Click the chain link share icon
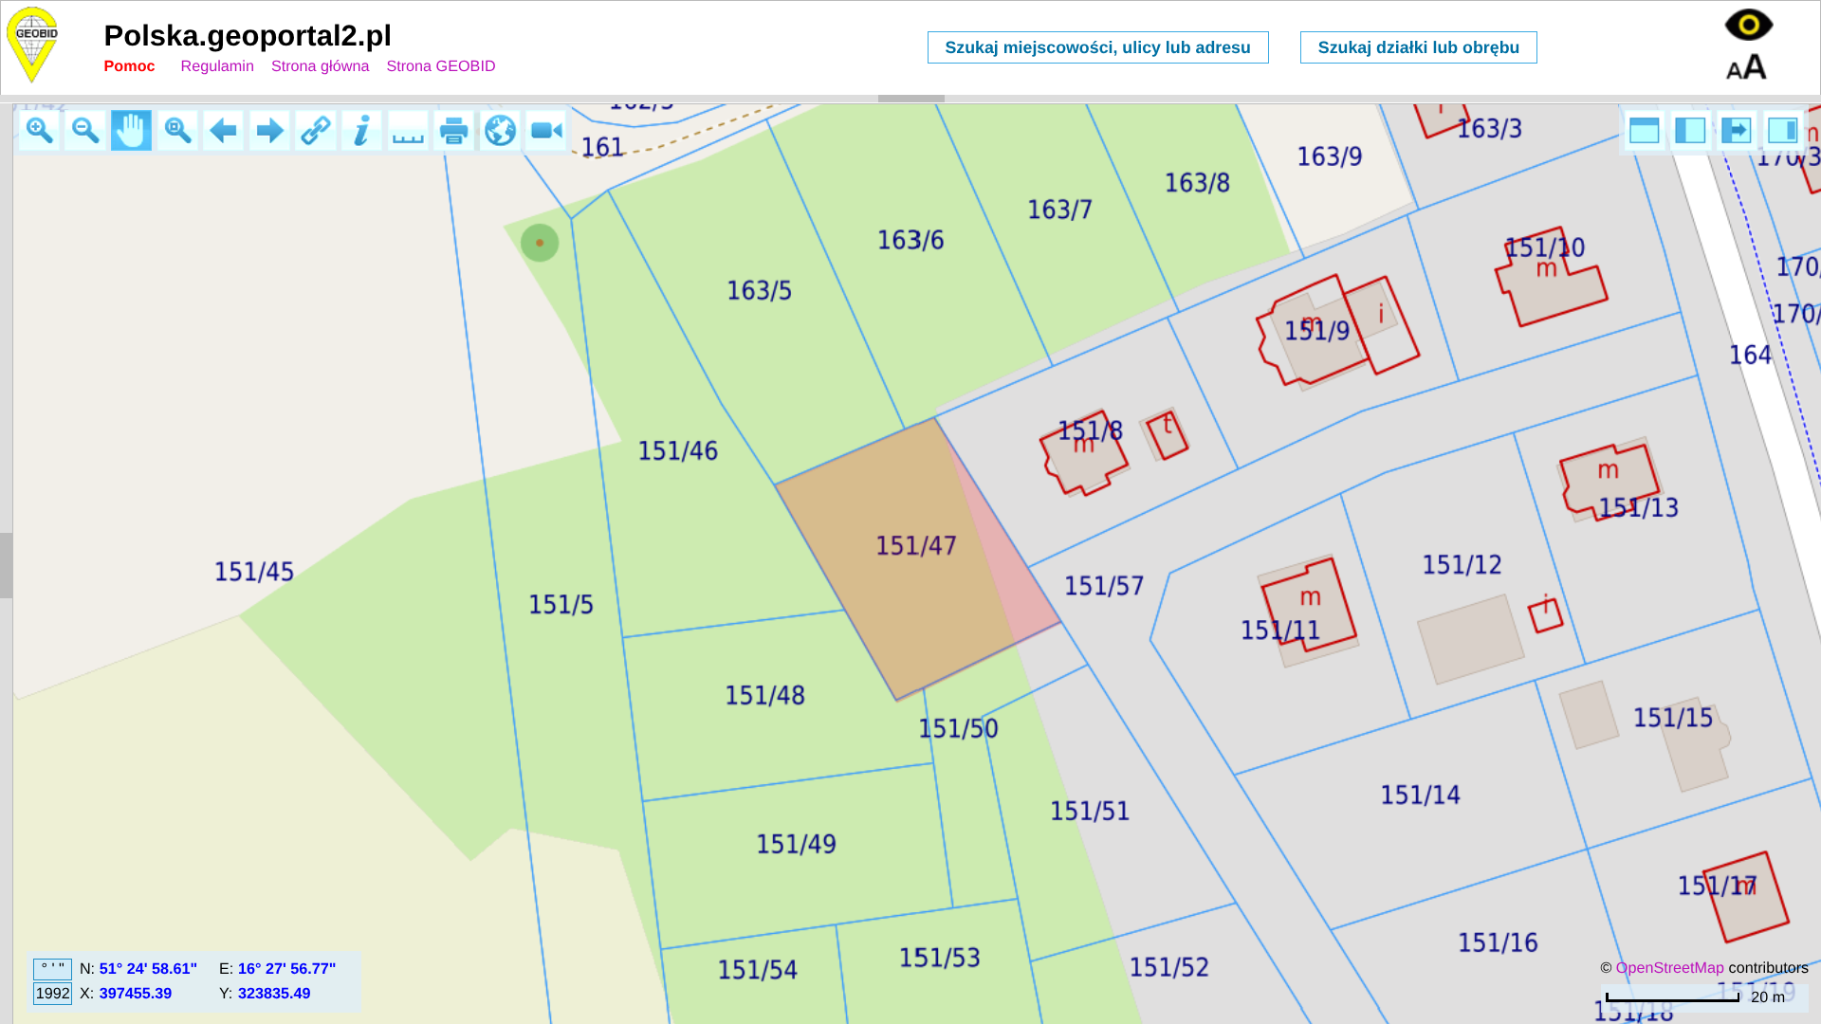Image resolution: width=1821 pixels, height=1024 pixels. pos(316,131)
